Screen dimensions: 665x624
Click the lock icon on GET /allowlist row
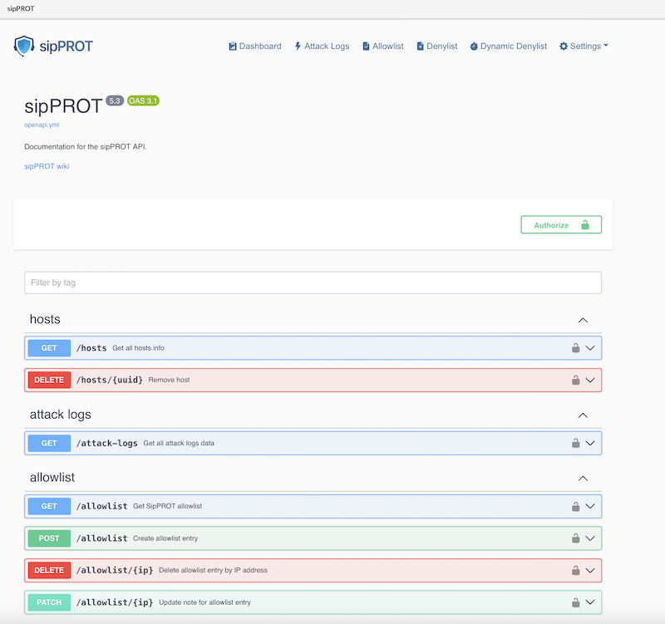(x=575, y=507)
